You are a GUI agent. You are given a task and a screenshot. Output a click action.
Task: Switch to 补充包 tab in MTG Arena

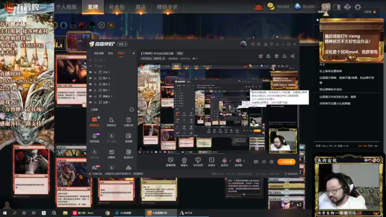click(x=117, y=7)
